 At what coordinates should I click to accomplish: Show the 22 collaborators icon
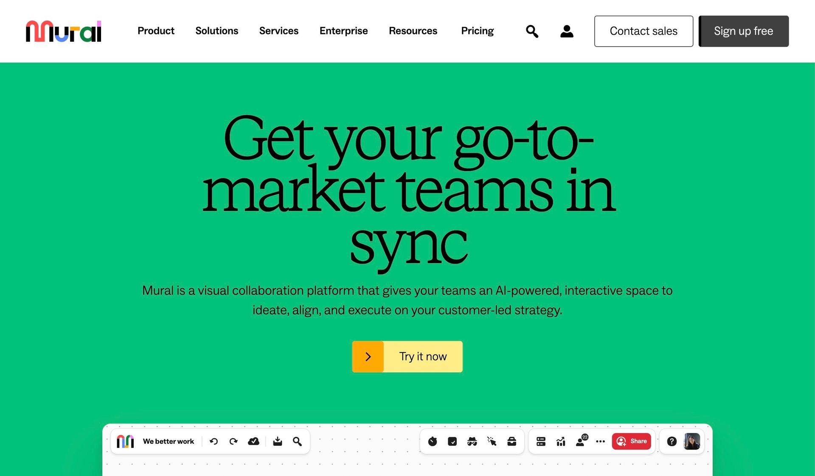[x=582, y=441]
